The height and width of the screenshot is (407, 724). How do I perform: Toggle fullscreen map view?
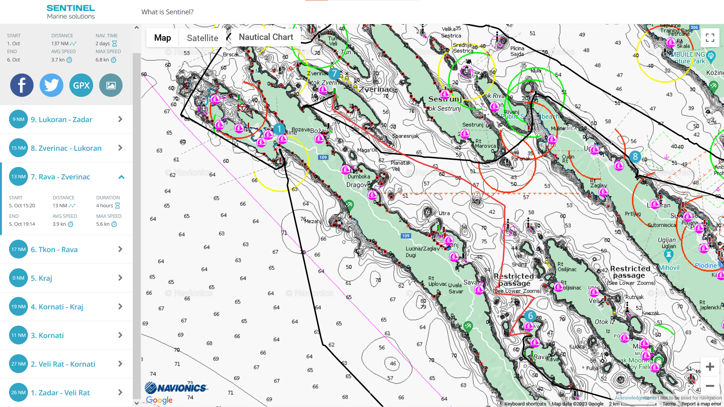click(710, 38)
